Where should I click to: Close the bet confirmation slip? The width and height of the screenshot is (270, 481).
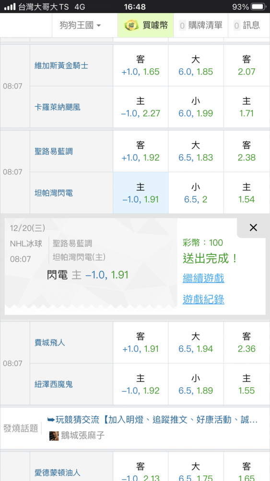253,228
